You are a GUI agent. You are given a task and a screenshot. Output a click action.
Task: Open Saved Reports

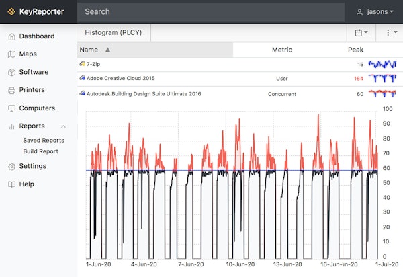[x=44, y=140]
